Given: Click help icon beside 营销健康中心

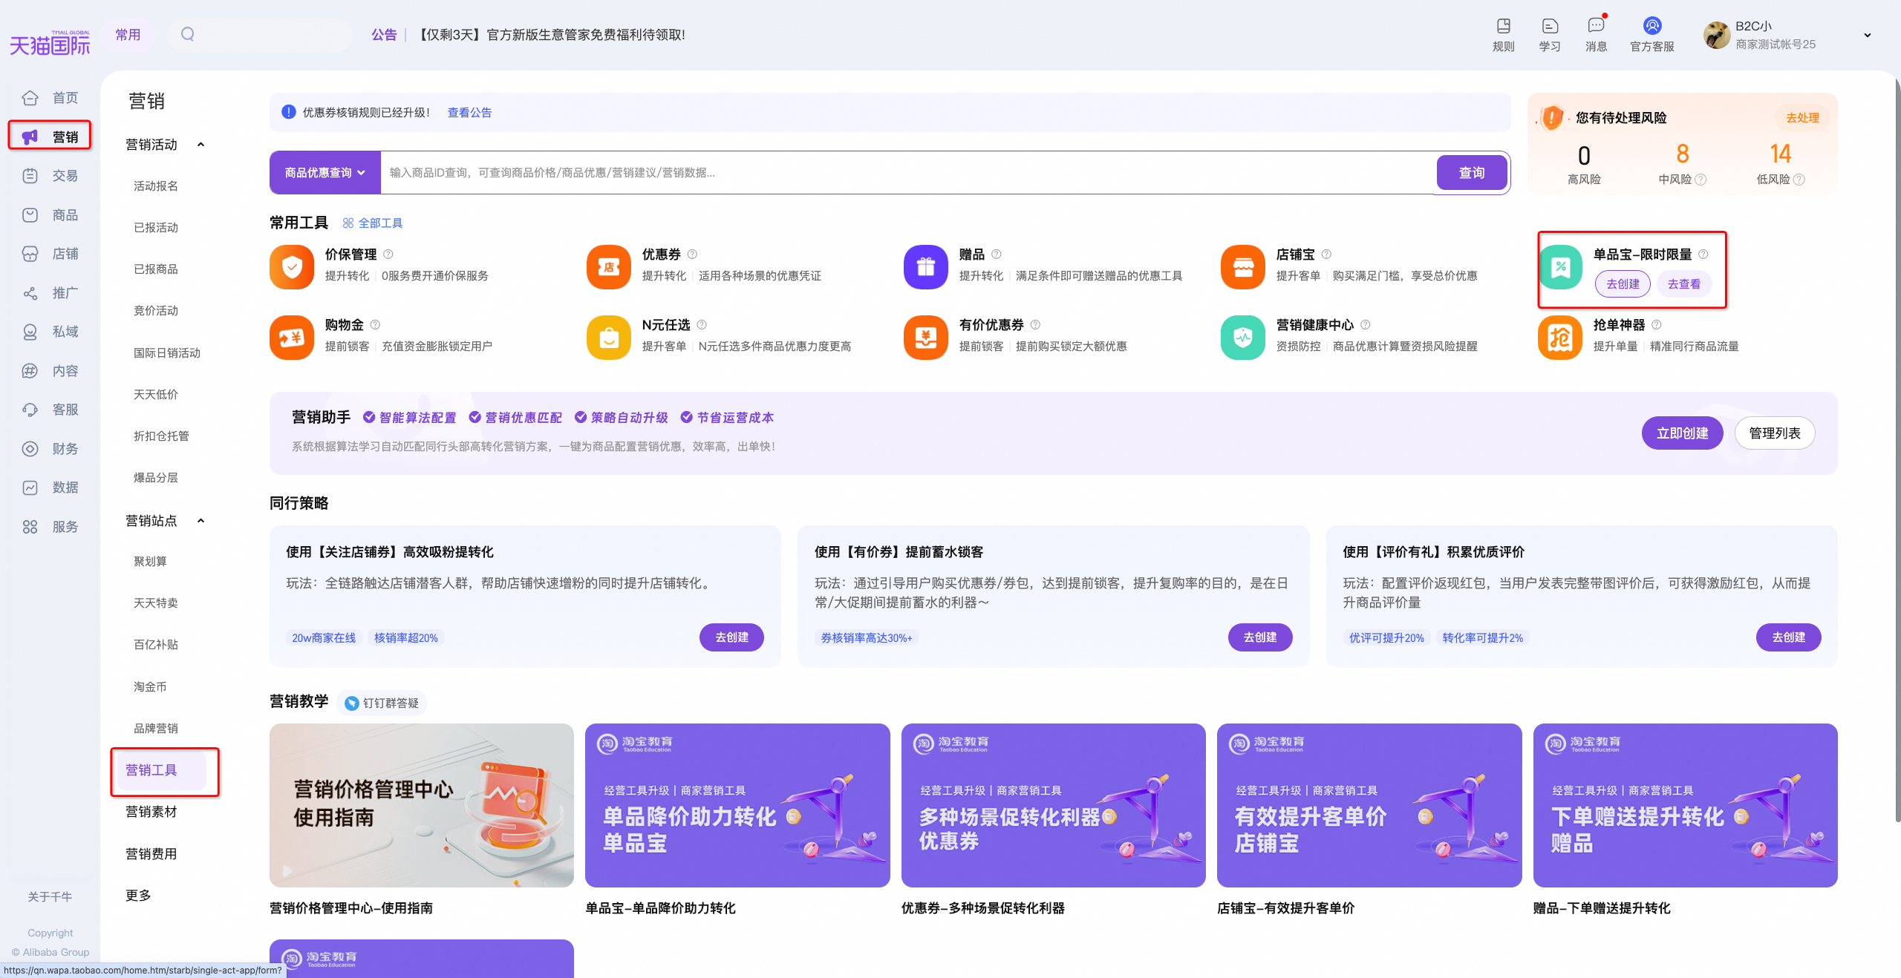Looking at the screenshot, I should coord(1366,324).
